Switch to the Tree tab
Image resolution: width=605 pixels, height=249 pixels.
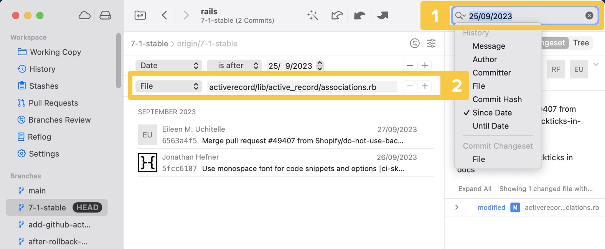click(x=581, y=43)
